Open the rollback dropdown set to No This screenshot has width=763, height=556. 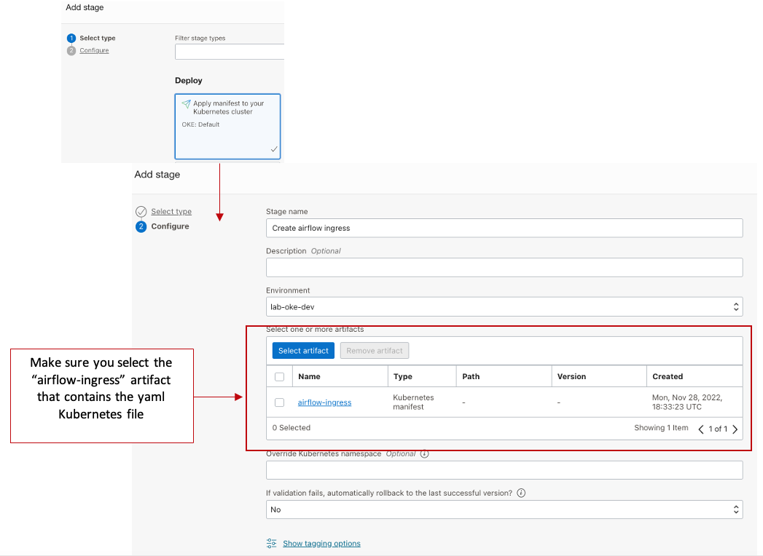504,509
